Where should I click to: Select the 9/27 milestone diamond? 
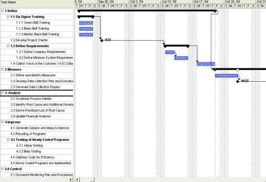point(101,40)
